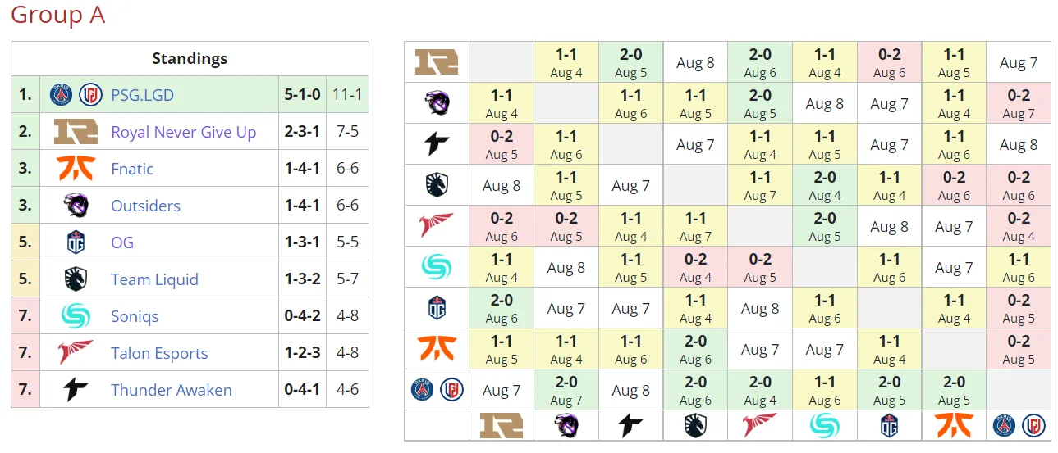Click the Talon Esports logo in standings
Viewport: 1058px width, 453px height.
[76, 353]
